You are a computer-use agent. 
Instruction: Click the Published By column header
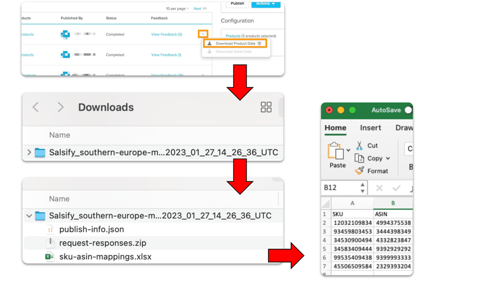coord(72,18)
